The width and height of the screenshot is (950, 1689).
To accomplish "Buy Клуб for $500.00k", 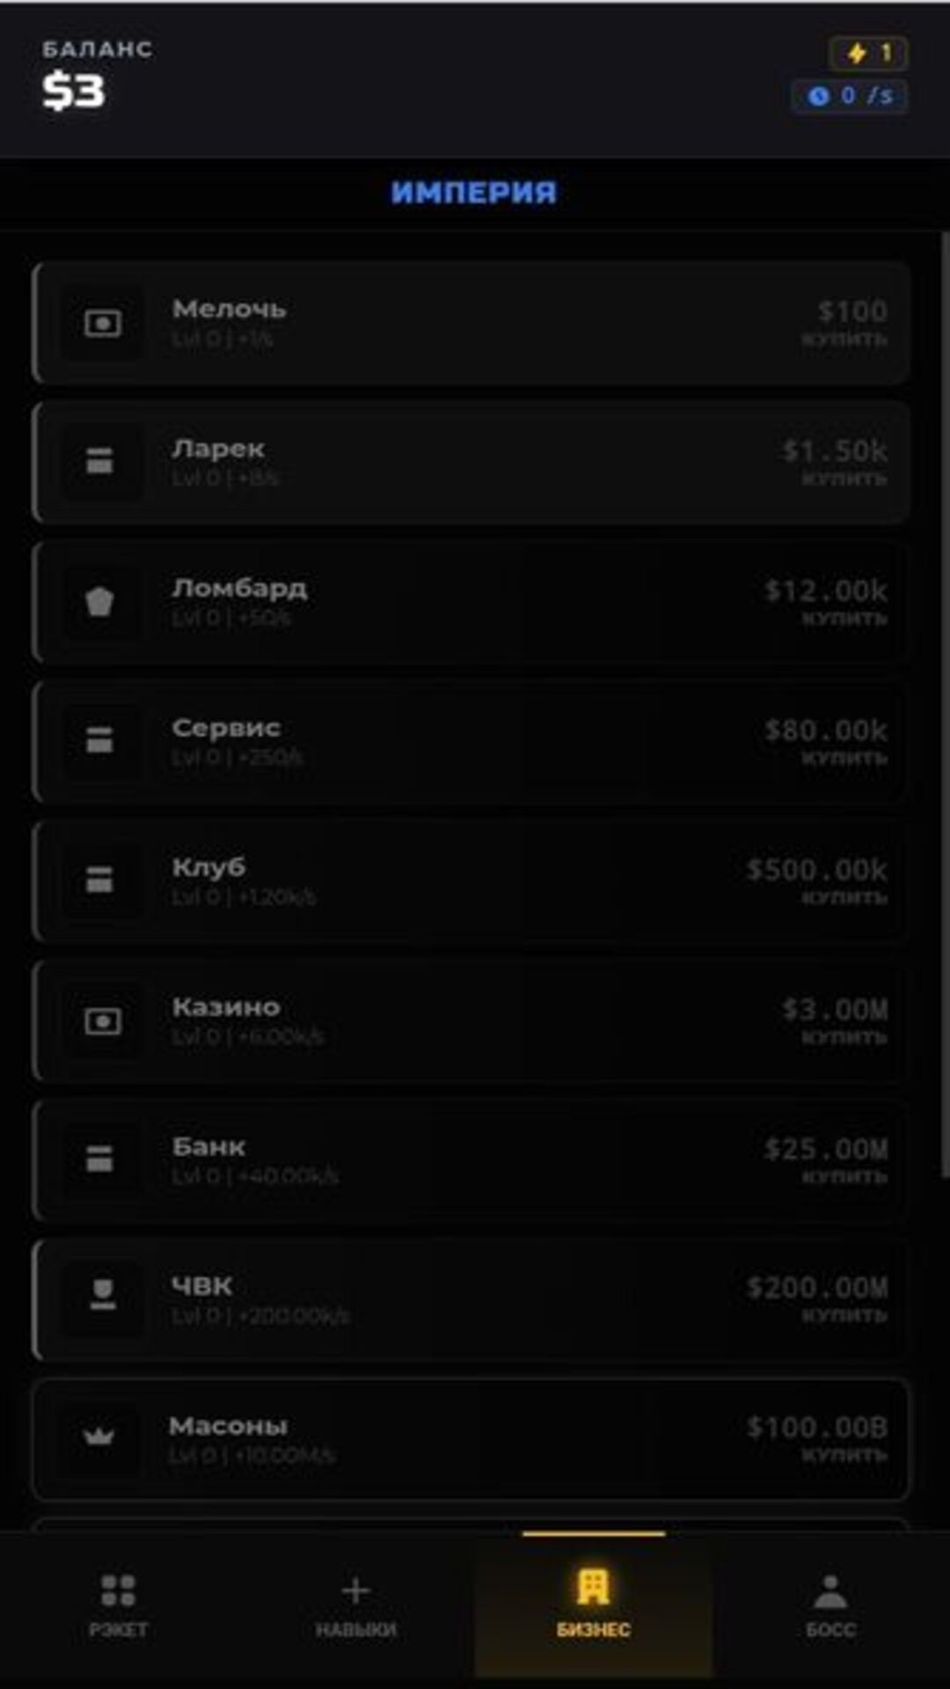I will (818, 881).
